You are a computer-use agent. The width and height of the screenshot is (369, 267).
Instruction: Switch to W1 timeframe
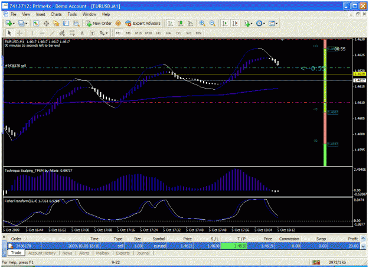[189, 33]
